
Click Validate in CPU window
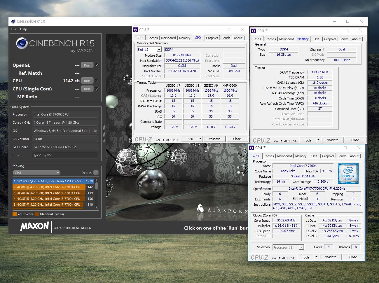tap(331, 257)
